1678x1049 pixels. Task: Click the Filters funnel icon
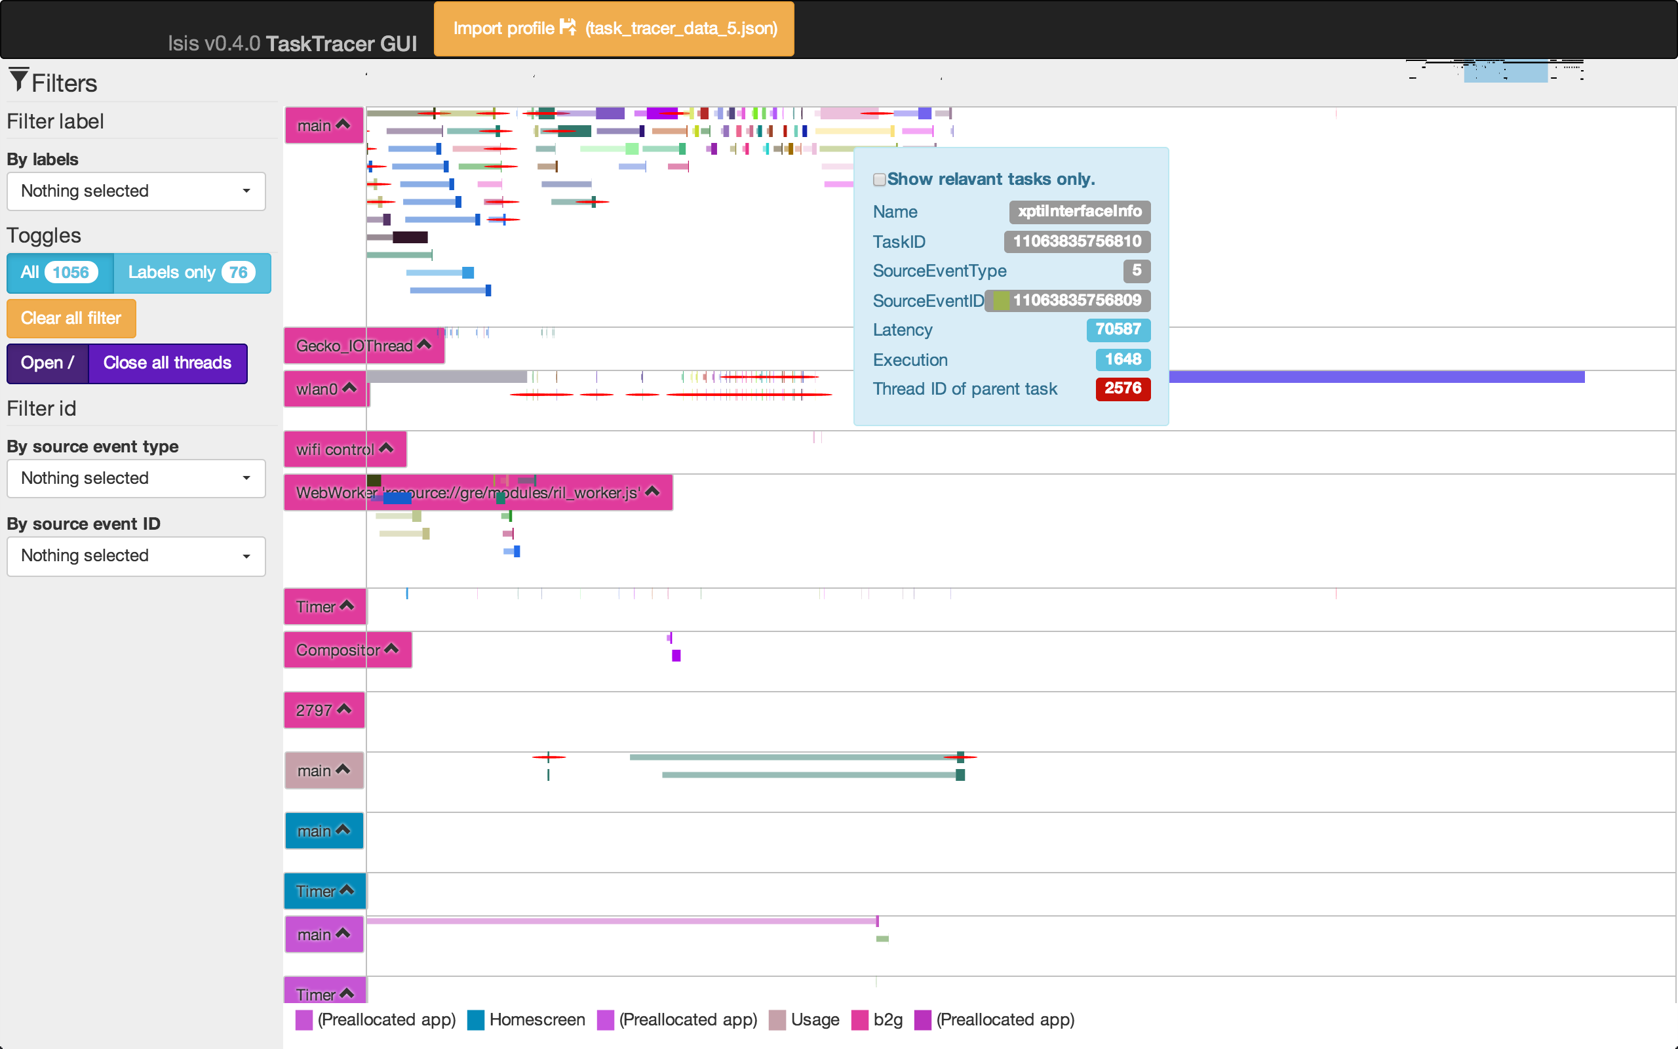click(19, 80)
